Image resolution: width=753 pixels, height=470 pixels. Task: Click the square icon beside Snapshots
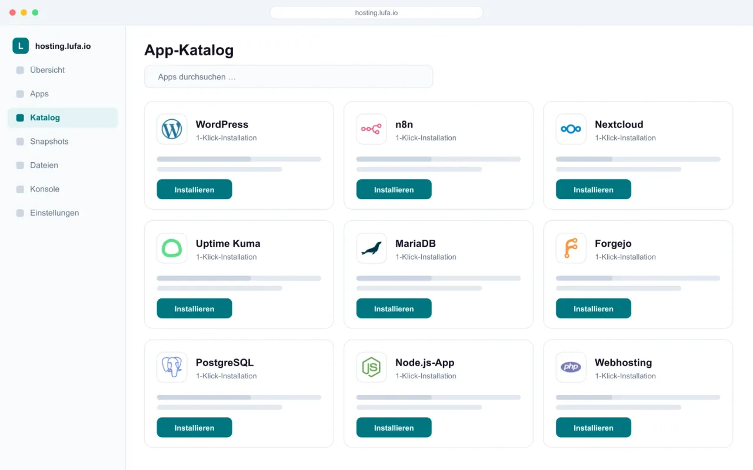coord(20,142)
